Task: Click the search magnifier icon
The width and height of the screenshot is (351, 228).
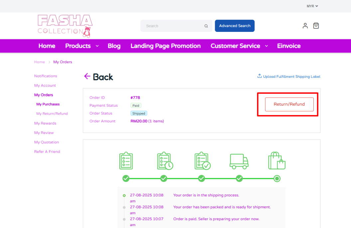Action: [x=206, y=26]
